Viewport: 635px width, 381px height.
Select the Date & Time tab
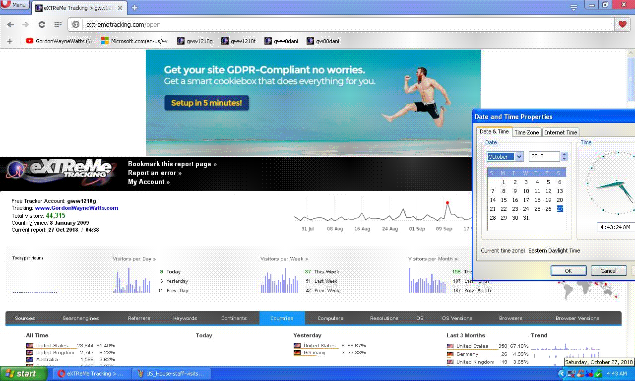[x=494, y=132]
